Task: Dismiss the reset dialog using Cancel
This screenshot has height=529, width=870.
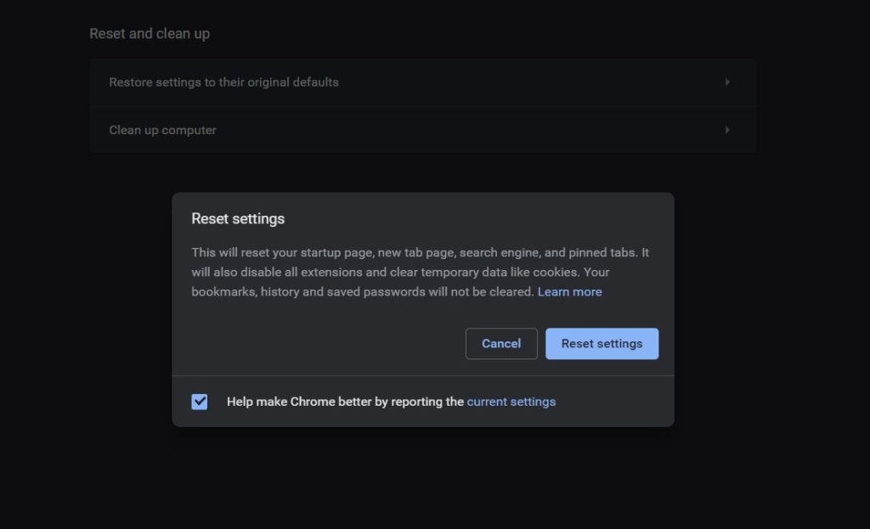Action: point(501,343)
